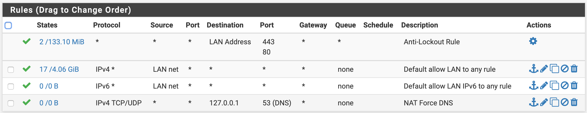Screen dimensions: 587x113
Task: Copy the Default allow LAN to any rule
Action: [x=554, y=69]
